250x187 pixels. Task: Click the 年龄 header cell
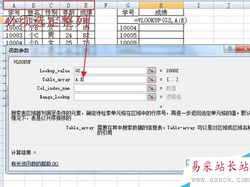click(68, 12)
